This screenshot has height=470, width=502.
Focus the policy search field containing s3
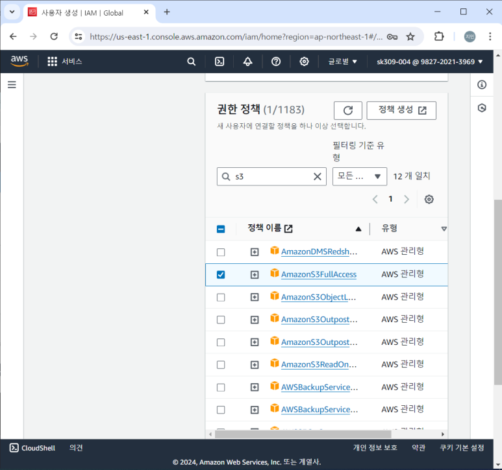coord(271,176)
